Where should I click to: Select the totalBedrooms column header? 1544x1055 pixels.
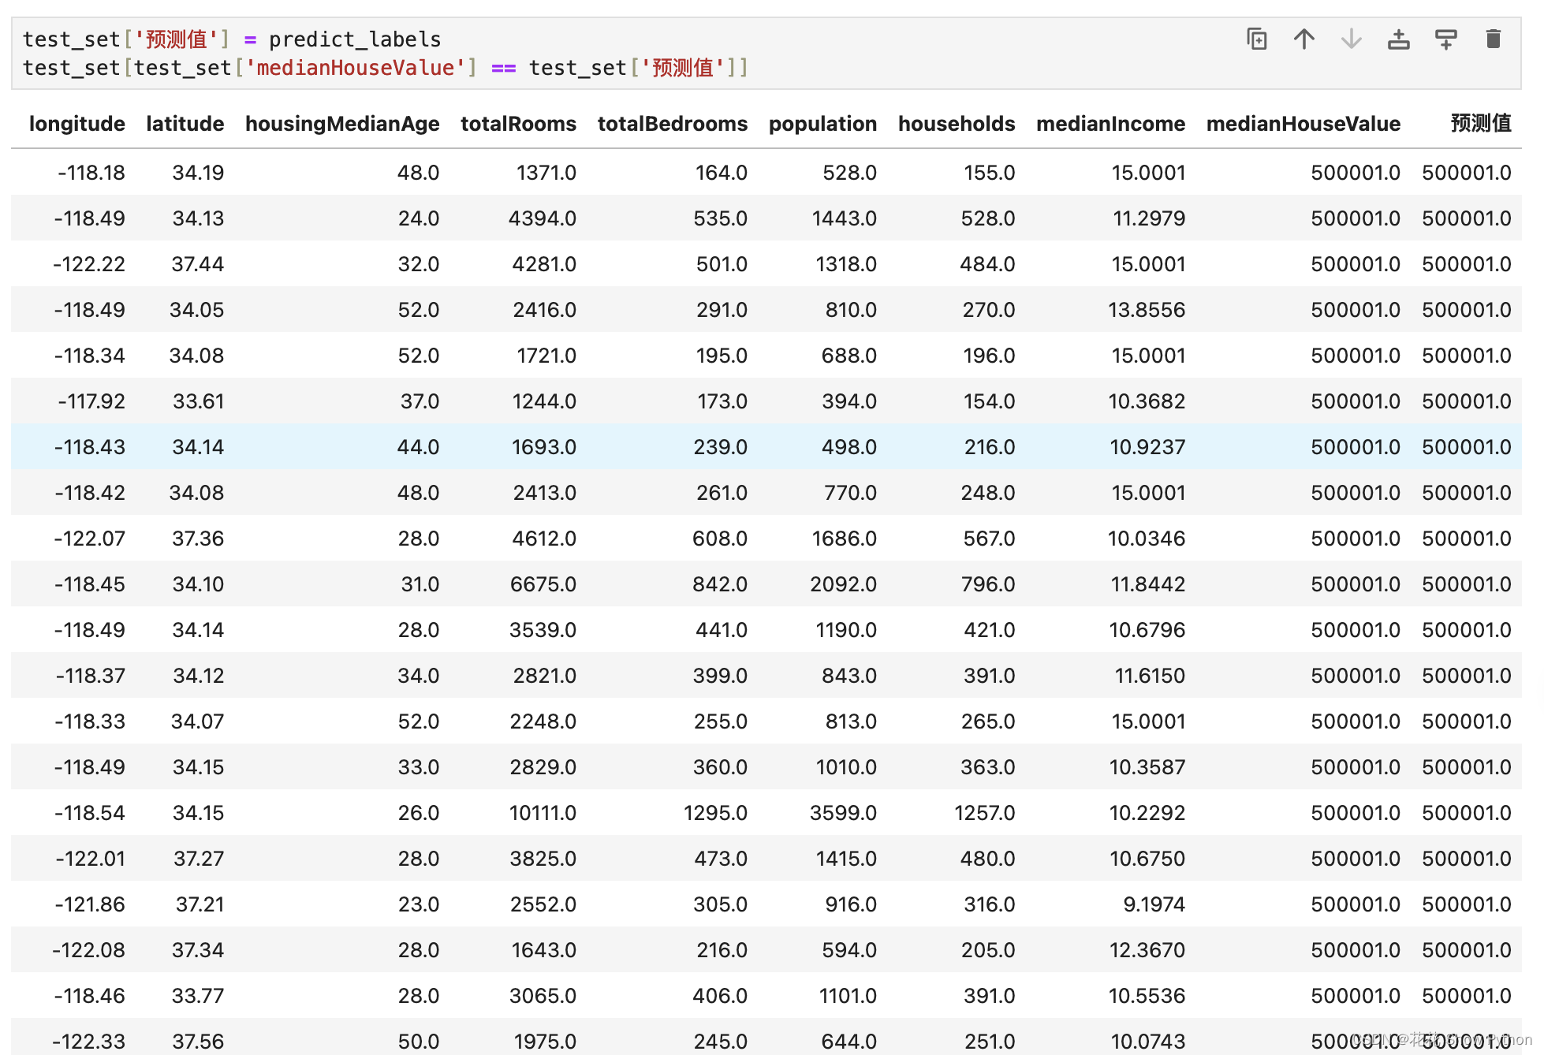click(x=672, y=124)
